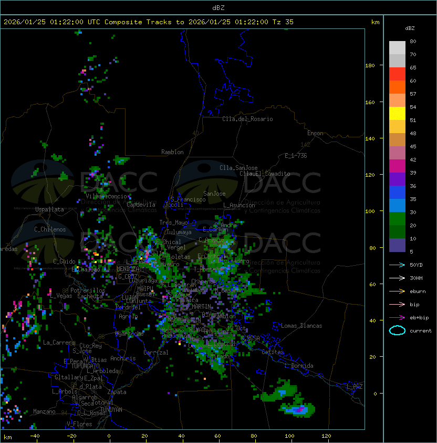The image size is (437, 443).
Task: Click the 'Encon' place label
Action: pos(315,133)
